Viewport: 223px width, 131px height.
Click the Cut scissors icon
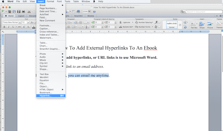pos(30,12)
